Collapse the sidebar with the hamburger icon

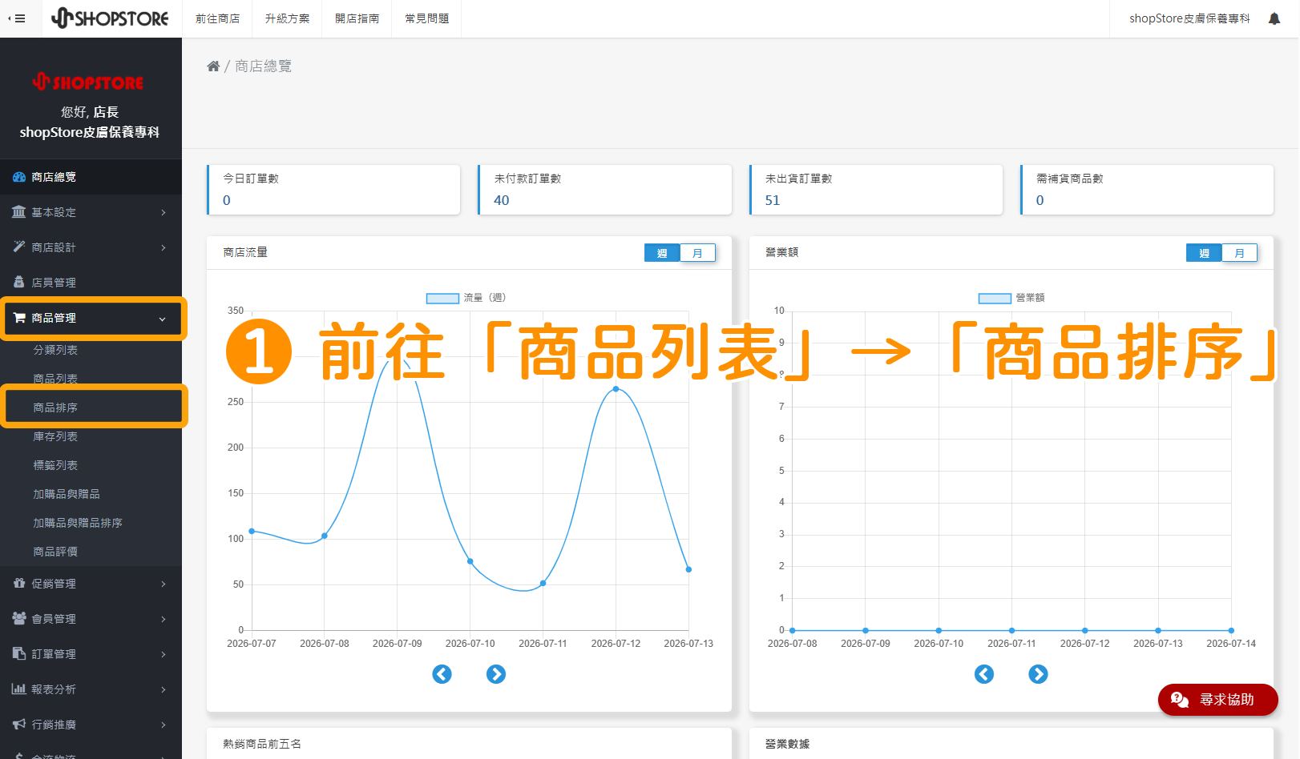(17, 18)
